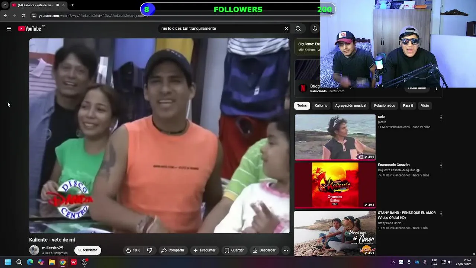Open the red WPS app in the taskbar
This screenshot has width=476, height=268.
[x=74, y=262]
